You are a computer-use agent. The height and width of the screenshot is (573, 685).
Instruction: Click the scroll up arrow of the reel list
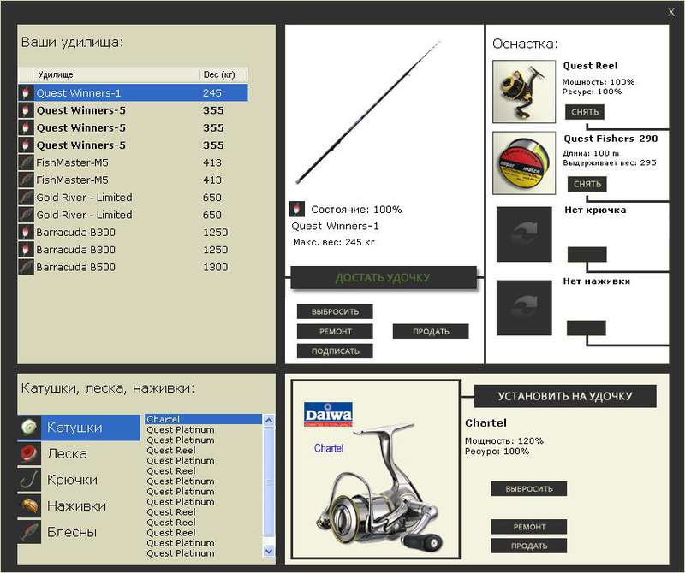(269, 420)
